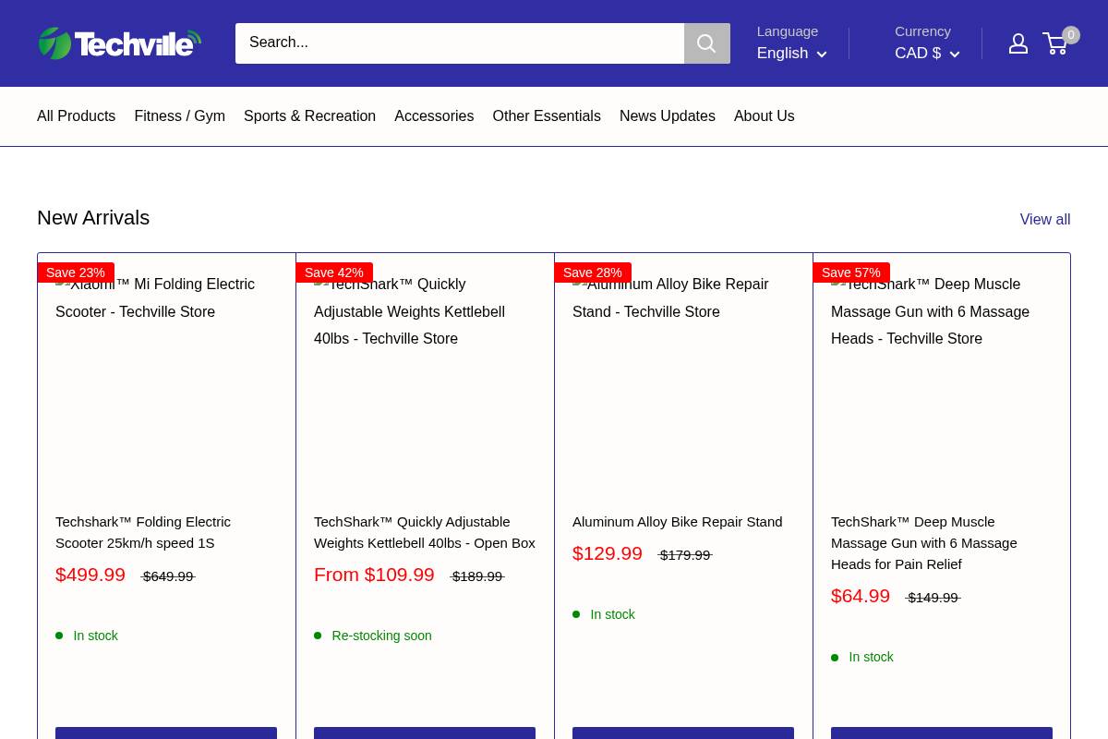Focus the Search input field
Image resolution: width=1108 pixels, height=739 pixels.
(460, 43)
